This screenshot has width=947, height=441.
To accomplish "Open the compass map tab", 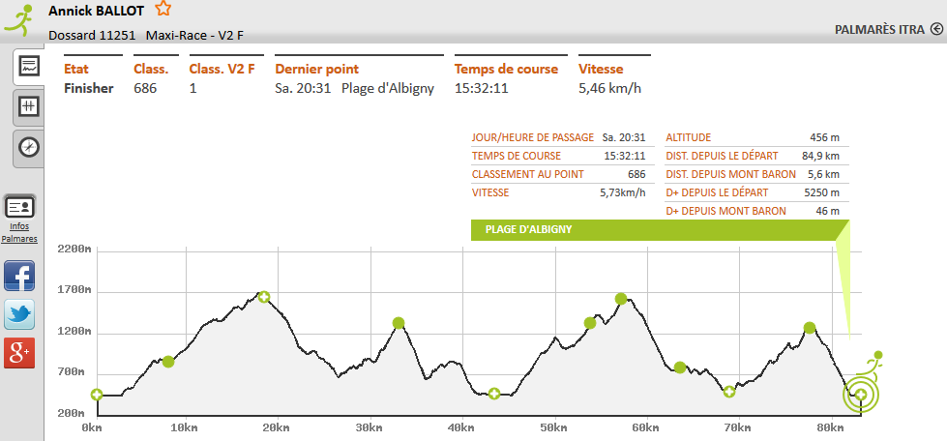I will tap(29, 147).
